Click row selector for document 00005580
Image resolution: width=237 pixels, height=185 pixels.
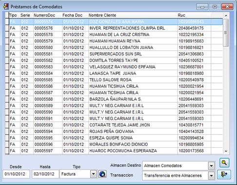(x=7, y=47)
